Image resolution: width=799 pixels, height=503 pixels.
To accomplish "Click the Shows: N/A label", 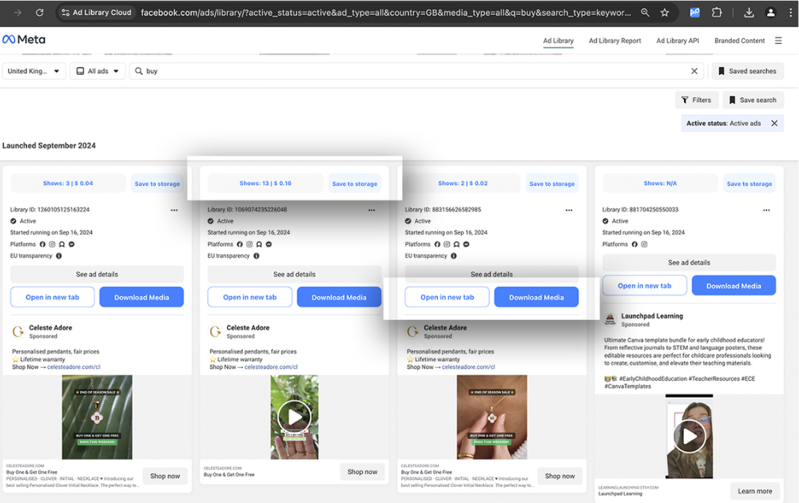I will click(x=660, y=184).
